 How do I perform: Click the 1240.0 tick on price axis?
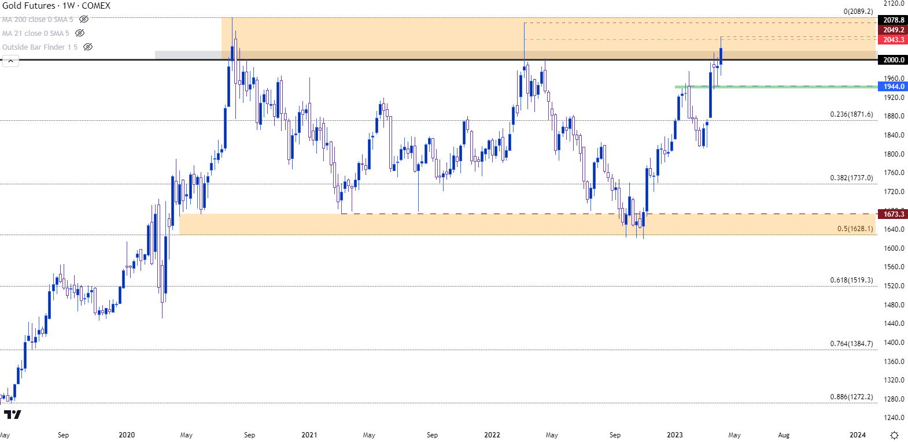tap(894, 418)
